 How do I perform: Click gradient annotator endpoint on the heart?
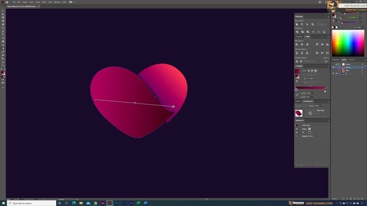click(x=173, y=106)
